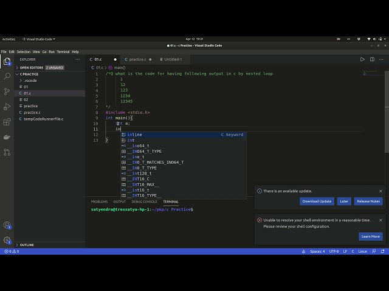
Task: Split the editor to the right
Action: [372, 59]
